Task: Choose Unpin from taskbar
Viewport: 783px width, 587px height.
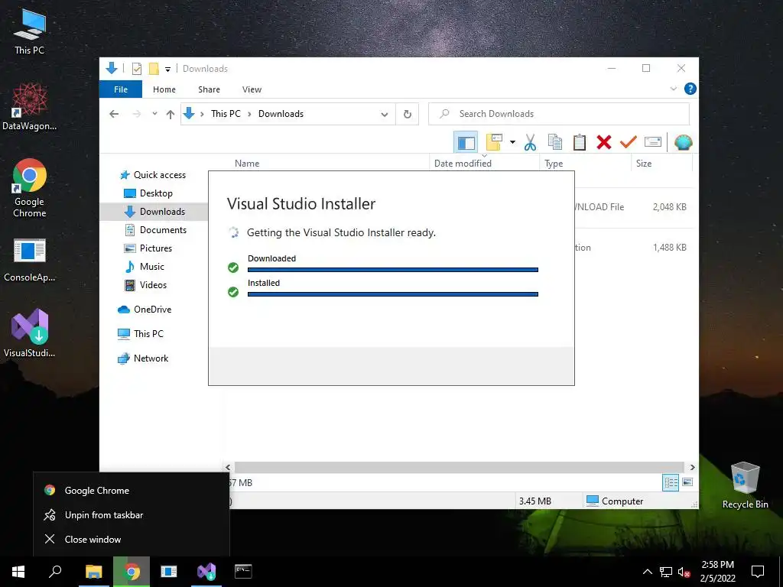Action: coord(132,515)
